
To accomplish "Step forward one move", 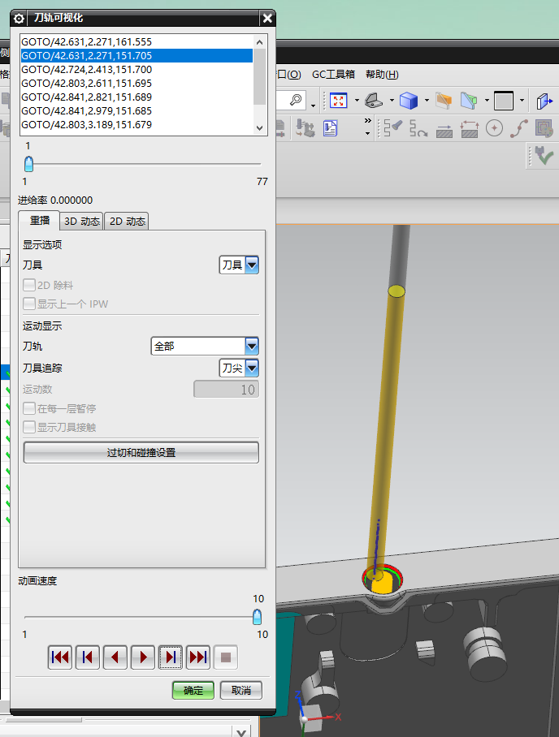I will coord(171,657).
